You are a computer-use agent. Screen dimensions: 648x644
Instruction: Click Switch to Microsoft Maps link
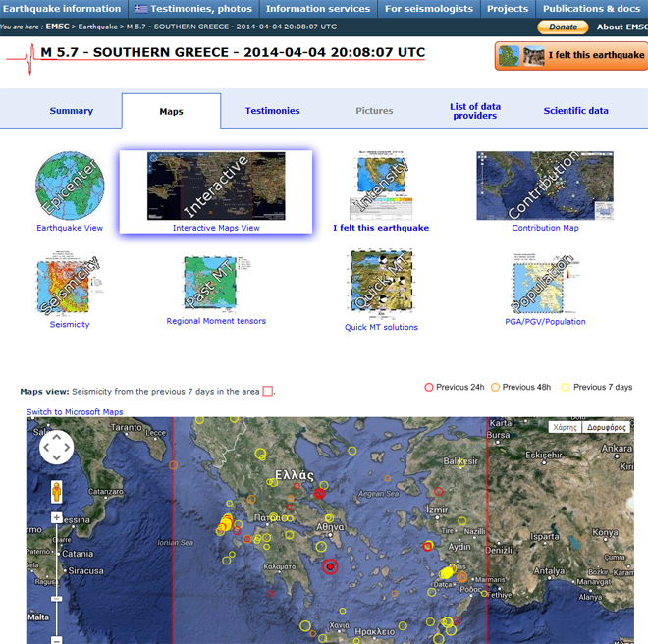pos(75,412)
